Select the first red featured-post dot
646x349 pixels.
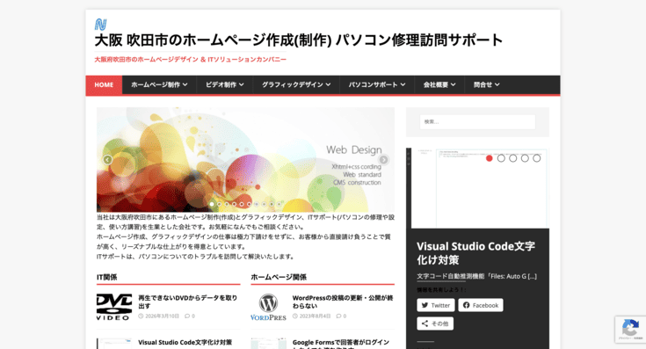point(489,158)
